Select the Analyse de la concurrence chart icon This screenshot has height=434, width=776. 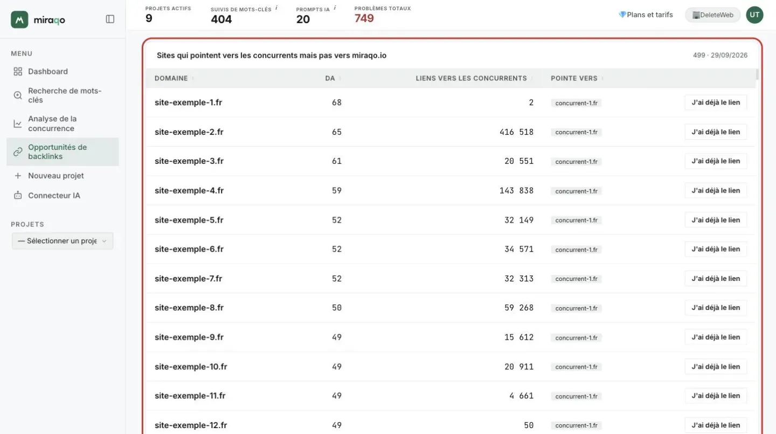coord(18,123)
